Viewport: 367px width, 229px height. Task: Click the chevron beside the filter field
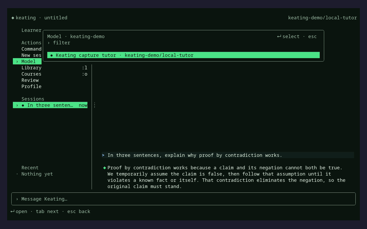pyautogui.click(x=49, y=43)
